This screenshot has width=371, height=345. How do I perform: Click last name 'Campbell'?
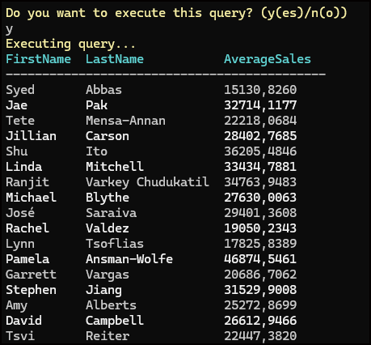115,321
